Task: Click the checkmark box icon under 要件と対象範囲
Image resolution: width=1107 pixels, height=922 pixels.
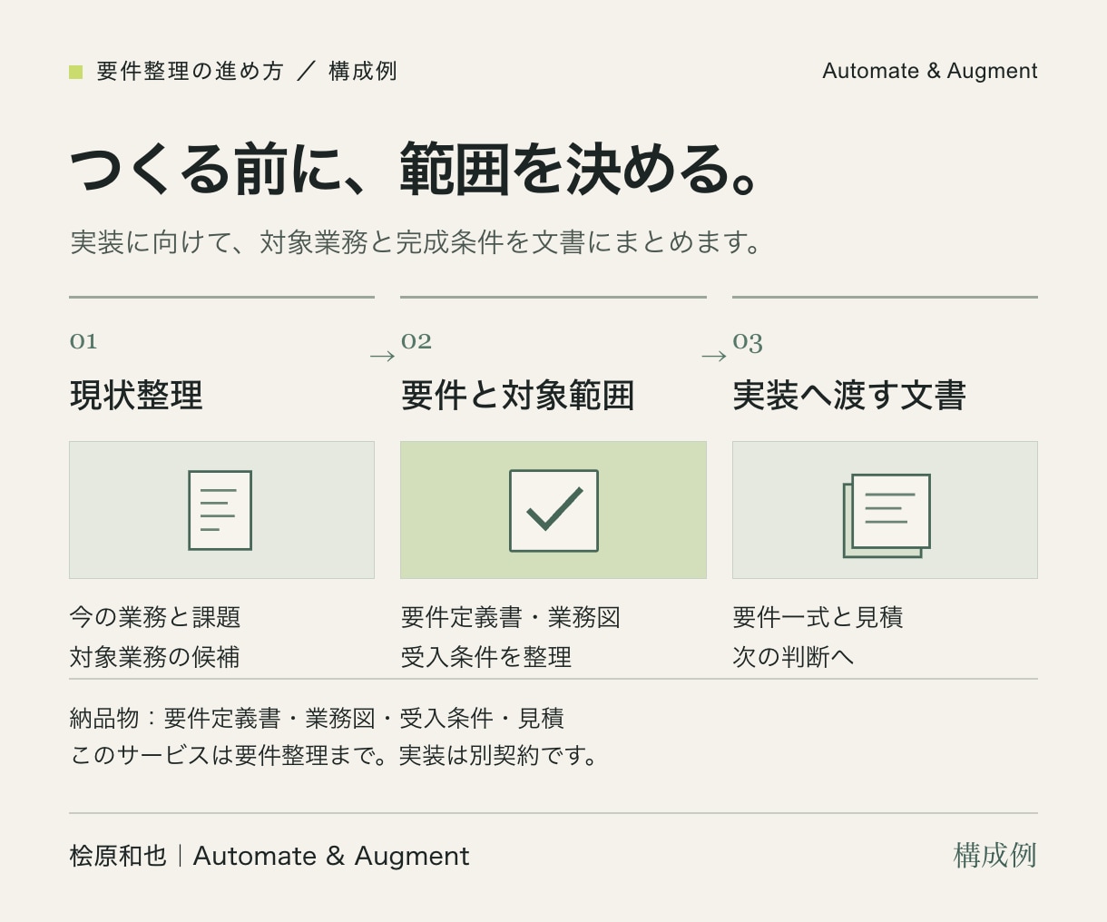Action: click(553, 510)
